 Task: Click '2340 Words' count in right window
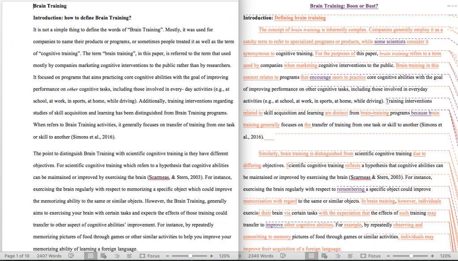coord(261,256)
